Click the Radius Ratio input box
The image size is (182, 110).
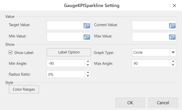(66, 74)
